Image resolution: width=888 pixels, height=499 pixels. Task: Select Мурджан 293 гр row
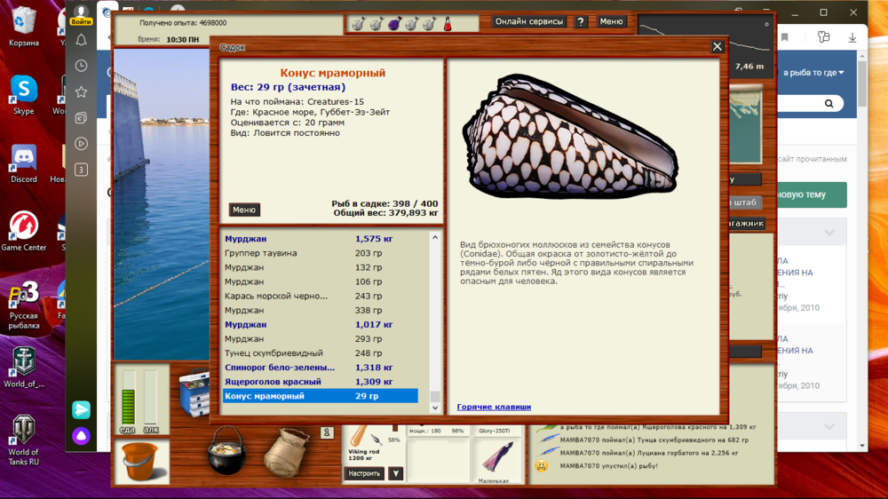pos(320,338)
